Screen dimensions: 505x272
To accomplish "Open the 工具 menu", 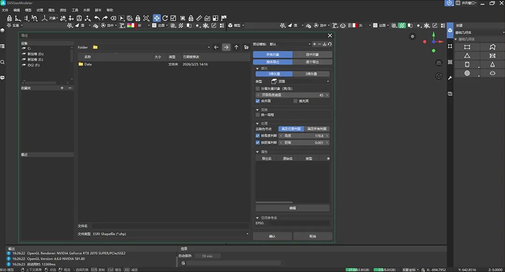I will tap(75, 10).
